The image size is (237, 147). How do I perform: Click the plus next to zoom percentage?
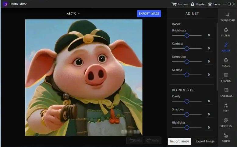[79, 14]
